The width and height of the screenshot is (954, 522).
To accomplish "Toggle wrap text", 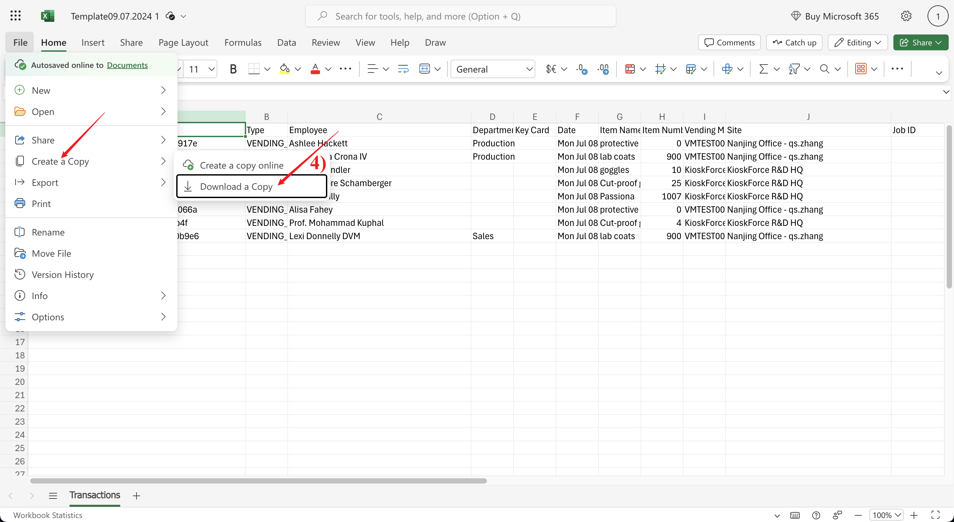I will point(403,69).
